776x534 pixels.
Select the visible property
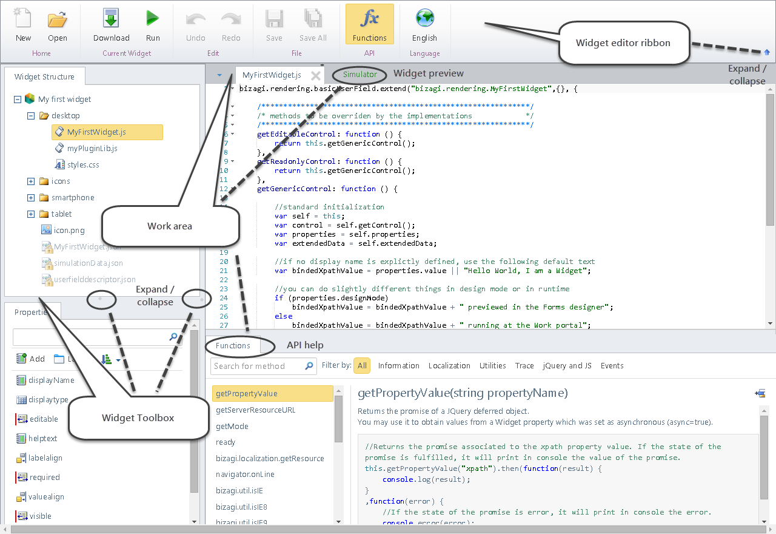(41, 516)
